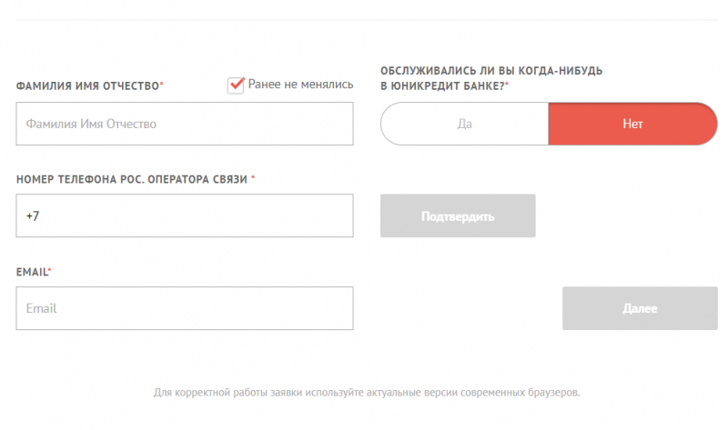Click the browser recommendation footer text

[x=367, y=393]
